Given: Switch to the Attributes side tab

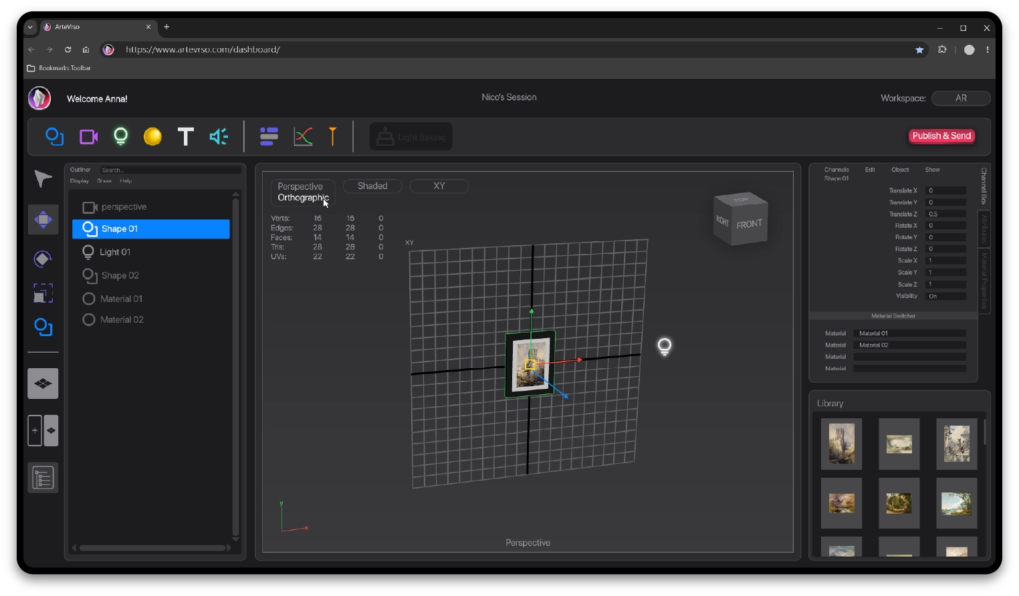Looking at the screenshot, I should (x=984, y=229).
